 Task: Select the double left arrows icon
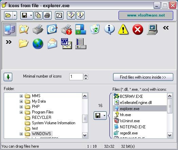166,28
